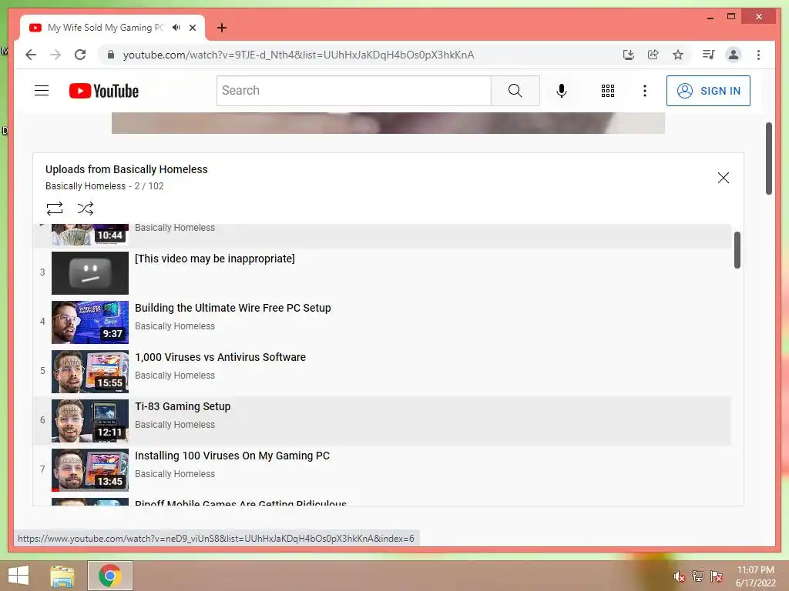The height and width of the screenshot is (591, 789).
Task: Reload the current page
Action: point(80,55)
